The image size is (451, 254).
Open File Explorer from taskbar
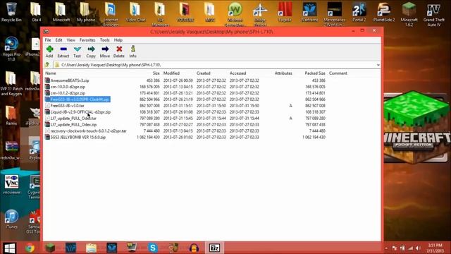[x=91, y=248]
